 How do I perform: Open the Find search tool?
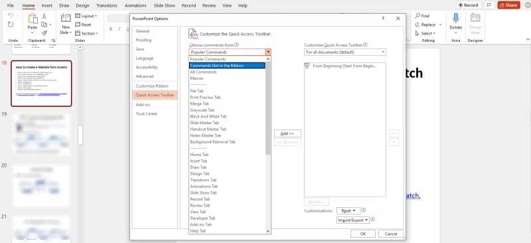point(422,16)
